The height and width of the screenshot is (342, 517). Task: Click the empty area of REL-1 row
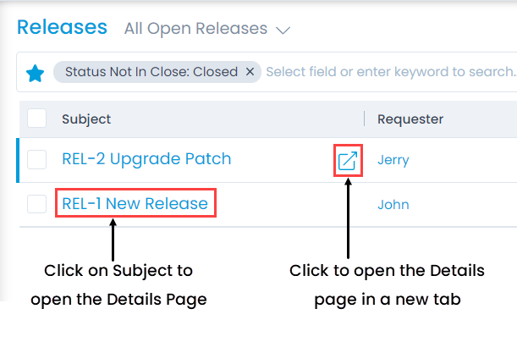pyautogui.click(x=290, y=205)
